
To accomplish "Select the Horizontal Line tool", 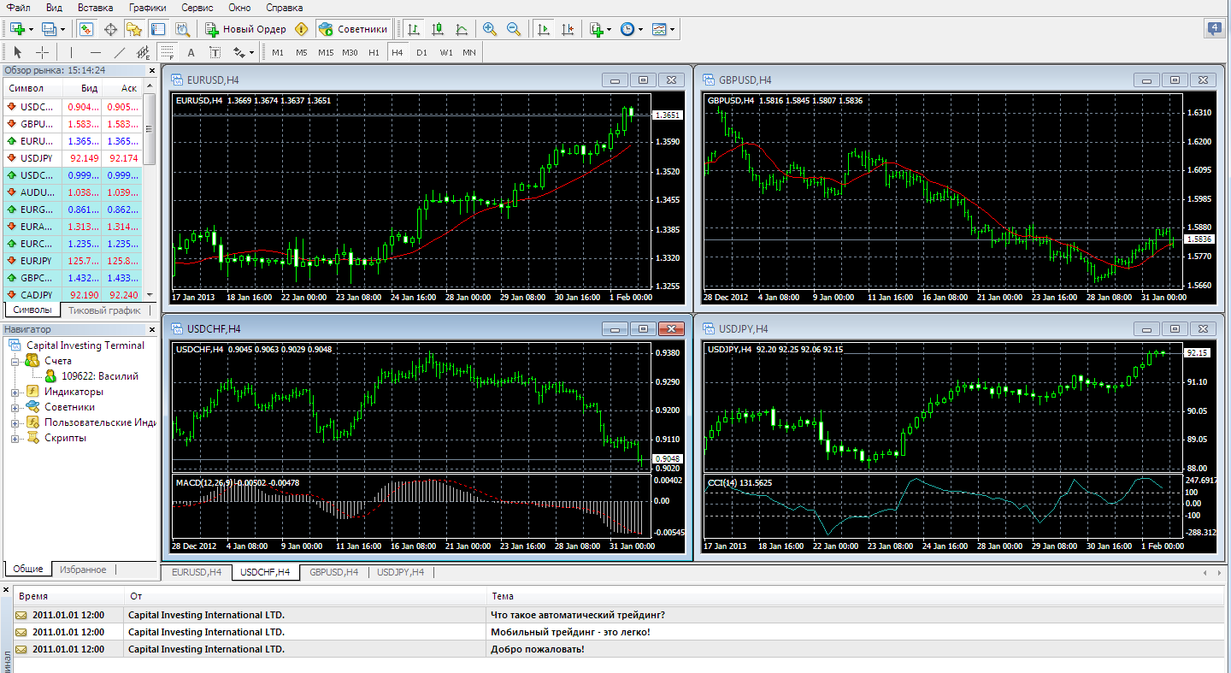I will point(95,52).
